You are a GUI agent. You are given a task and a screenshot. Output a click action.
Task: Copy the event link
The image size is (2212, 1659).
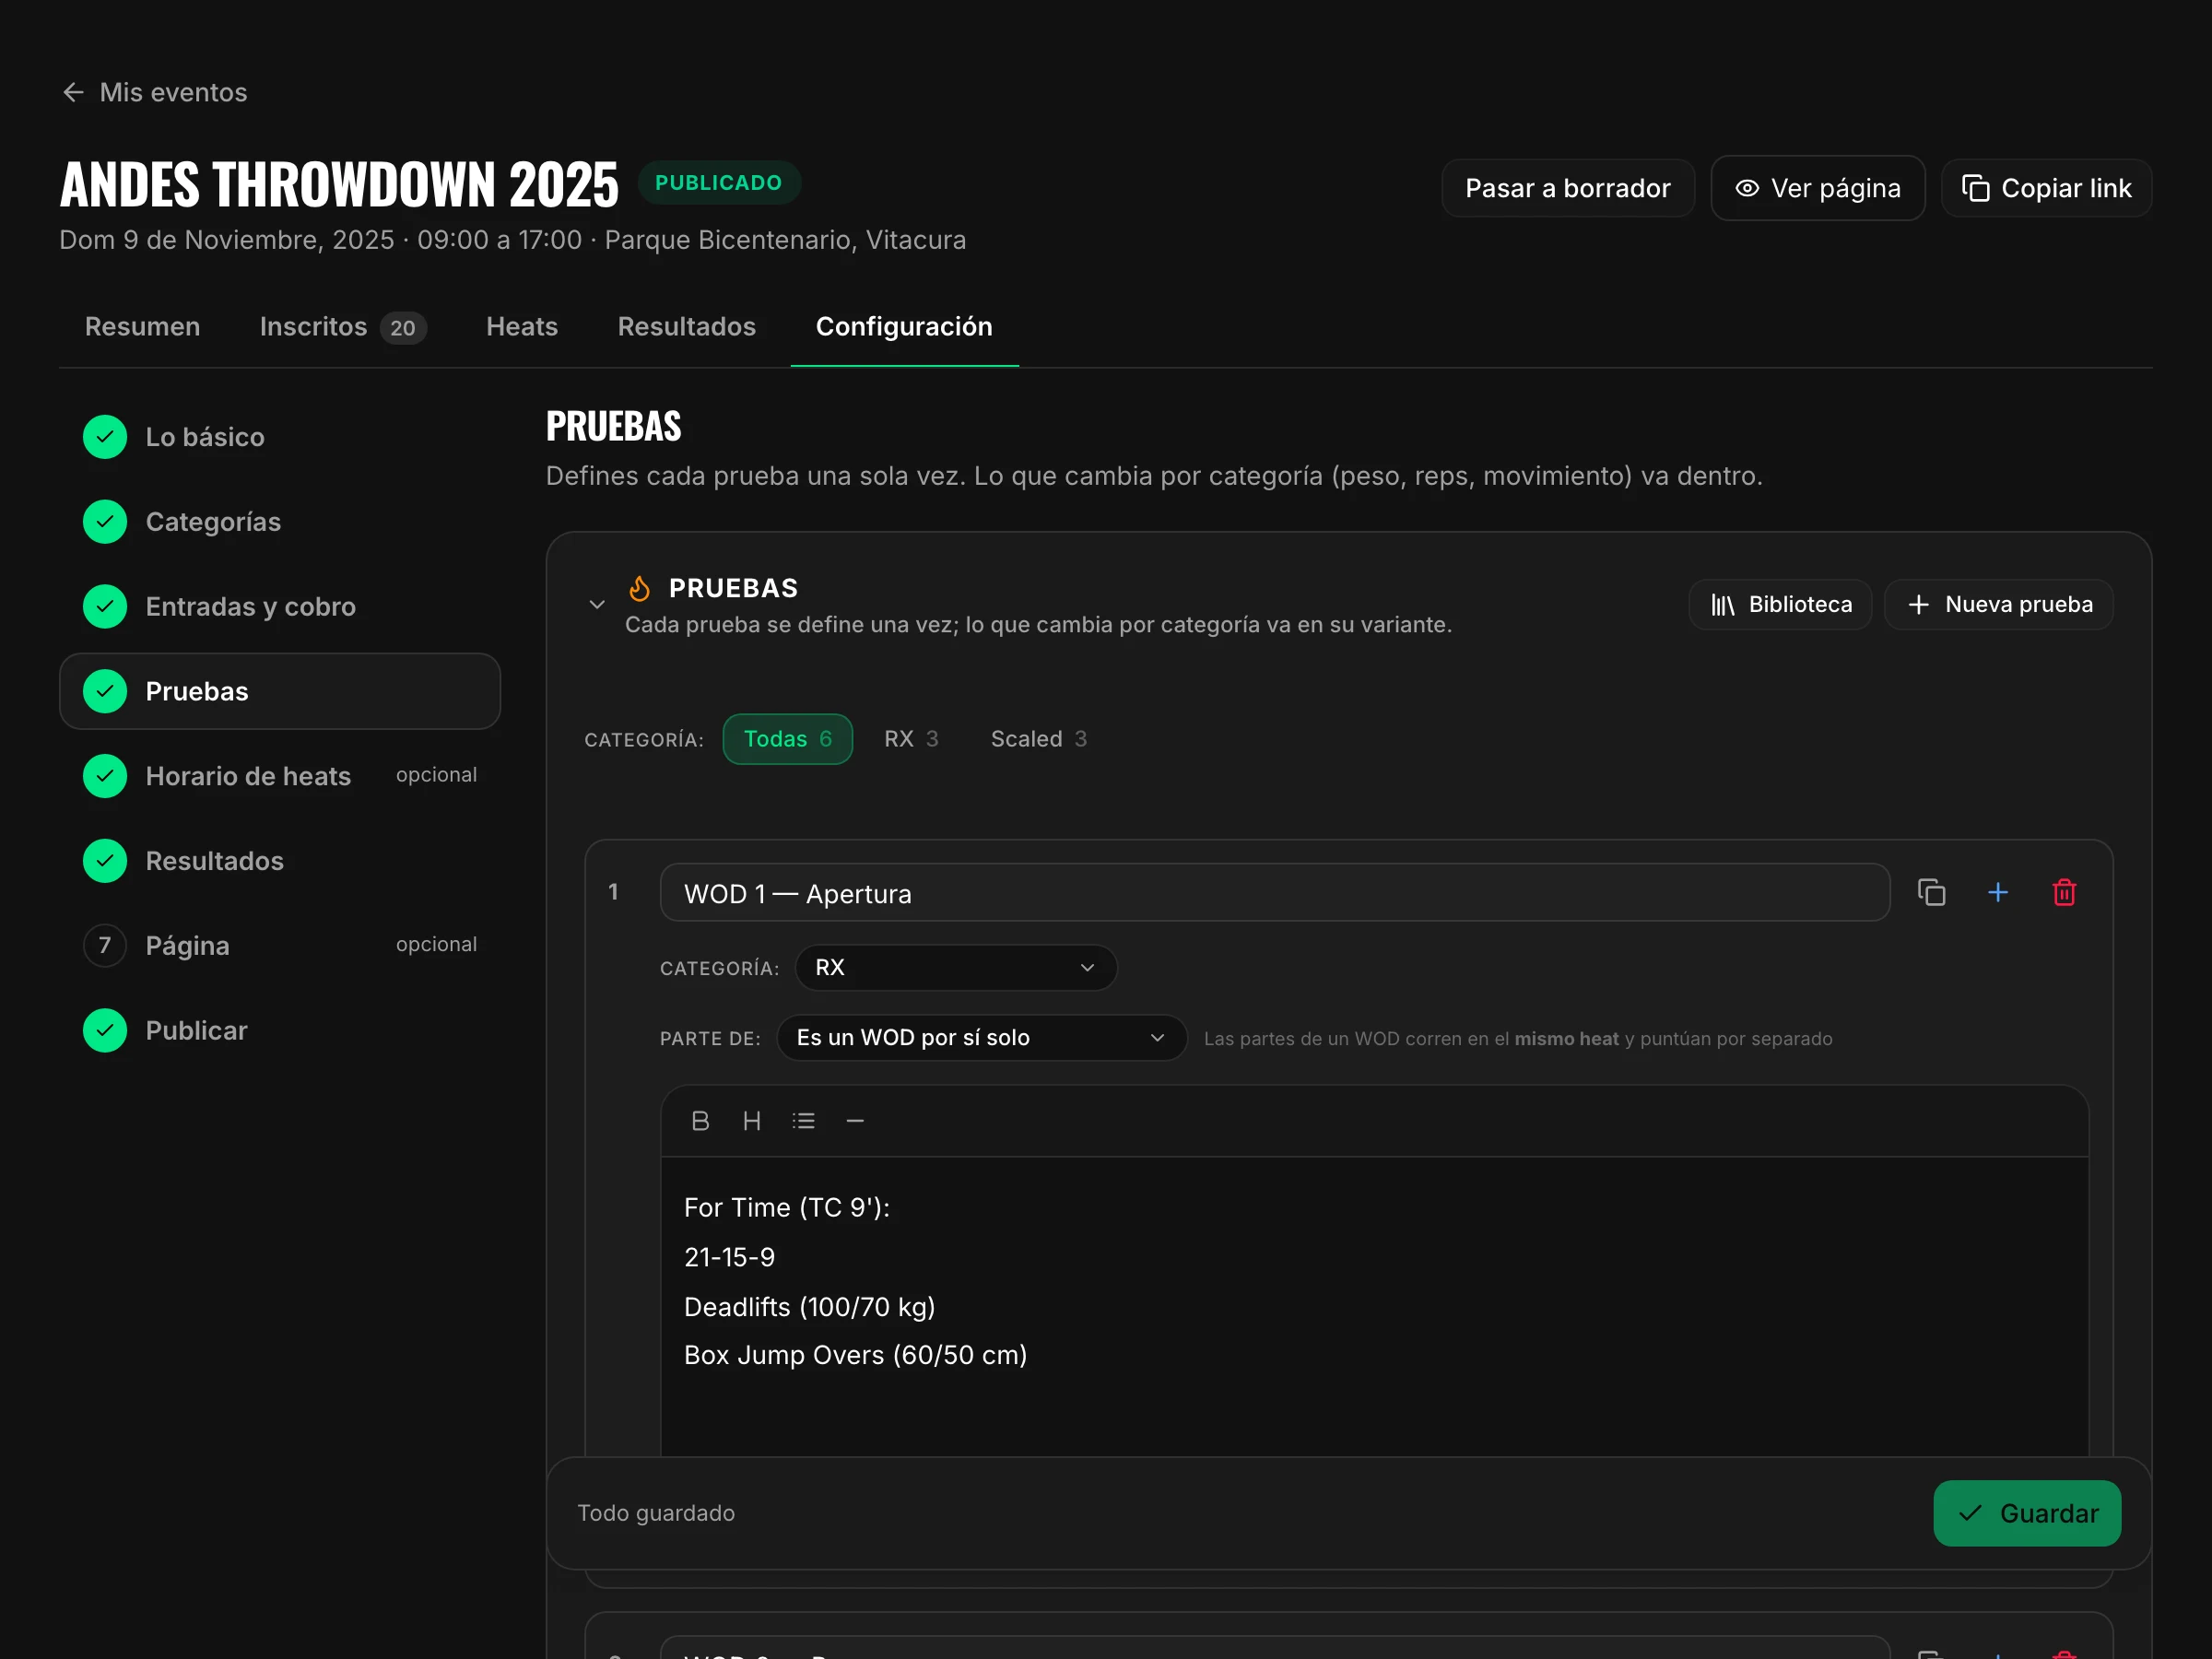pos(2046,188)
